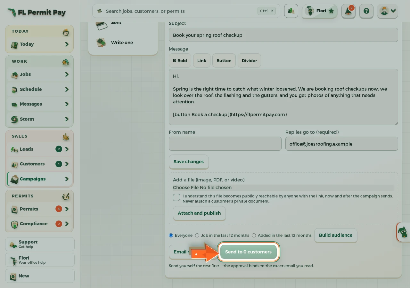Image resolution: width=410 pixels, height=288 pixels.
Task: Click the Compliance shield icon
Action: [x=14, y=224]
